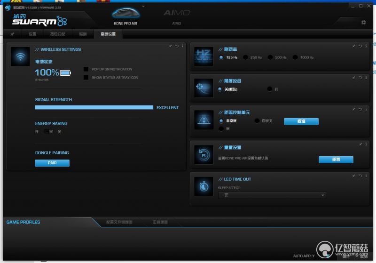Image resolution: width=376 pixels, height=263 pixels.
Task: Select the 125 Hz polling rate
Action: (x=221, y=57)
